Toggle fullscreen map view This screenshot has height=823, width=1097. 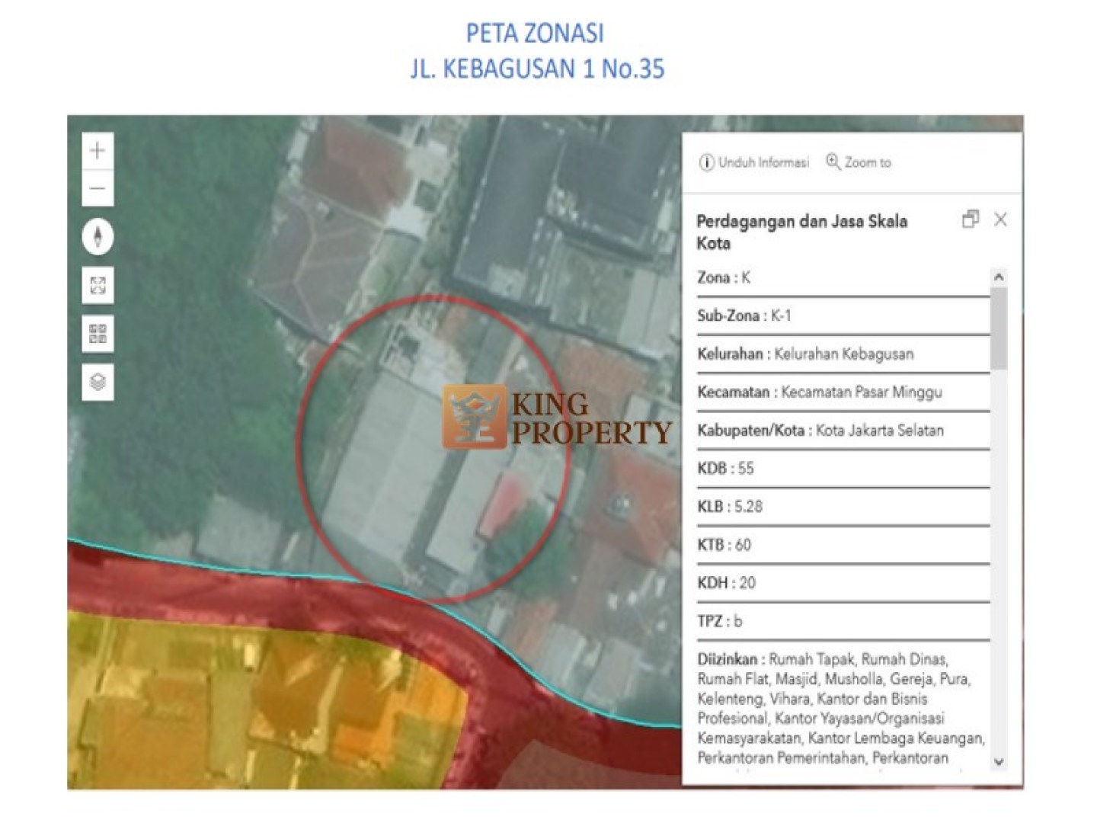[x=98, y=286]
